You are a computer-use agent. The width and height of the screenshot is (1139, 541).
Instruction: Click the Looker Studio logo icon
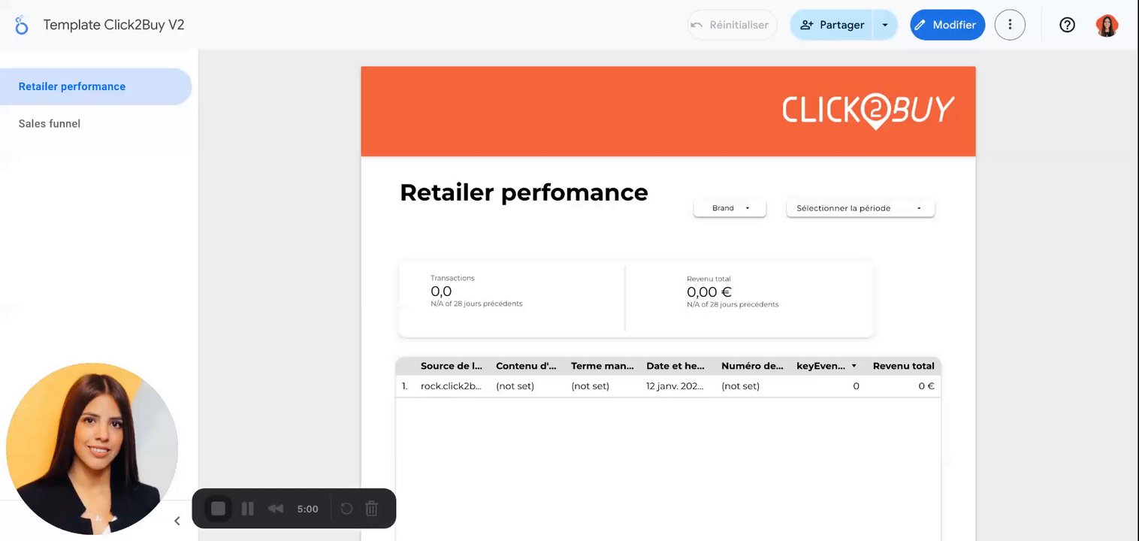click(22, 25)
